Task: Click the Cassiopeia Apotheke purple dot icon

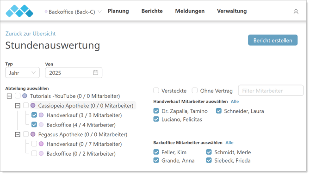Action: (x=33, y=106)
